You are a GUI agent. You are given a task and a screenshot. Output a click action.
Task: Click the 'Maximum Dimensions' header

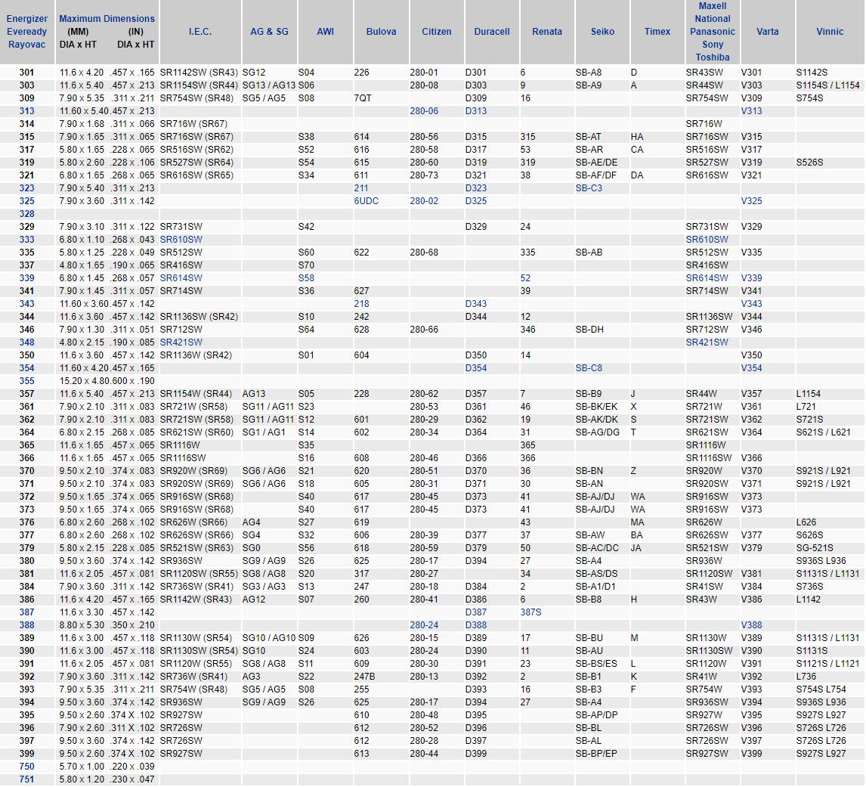[x=107, y=19]
